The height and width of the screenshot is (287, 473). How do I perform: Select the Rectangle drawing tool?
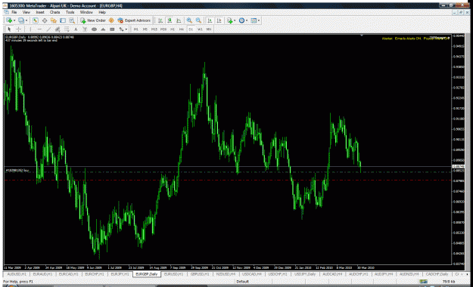[x=112, y=29]
